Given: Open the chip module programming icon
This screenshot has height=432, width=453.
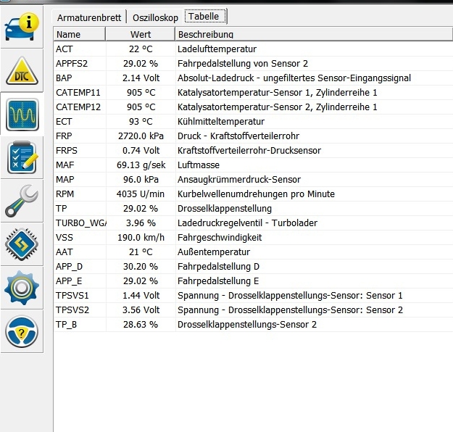Looking at the screenshot, I should click(21, 244).
